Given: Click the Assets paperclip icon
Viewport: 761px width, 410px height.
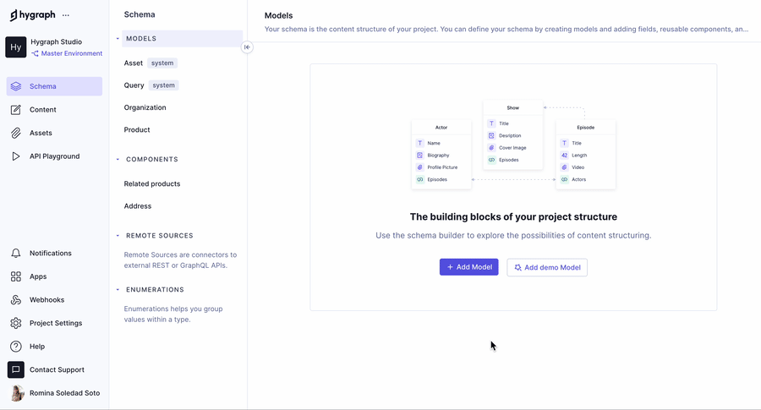Looking at the screenshot, I should coord(16,133).
